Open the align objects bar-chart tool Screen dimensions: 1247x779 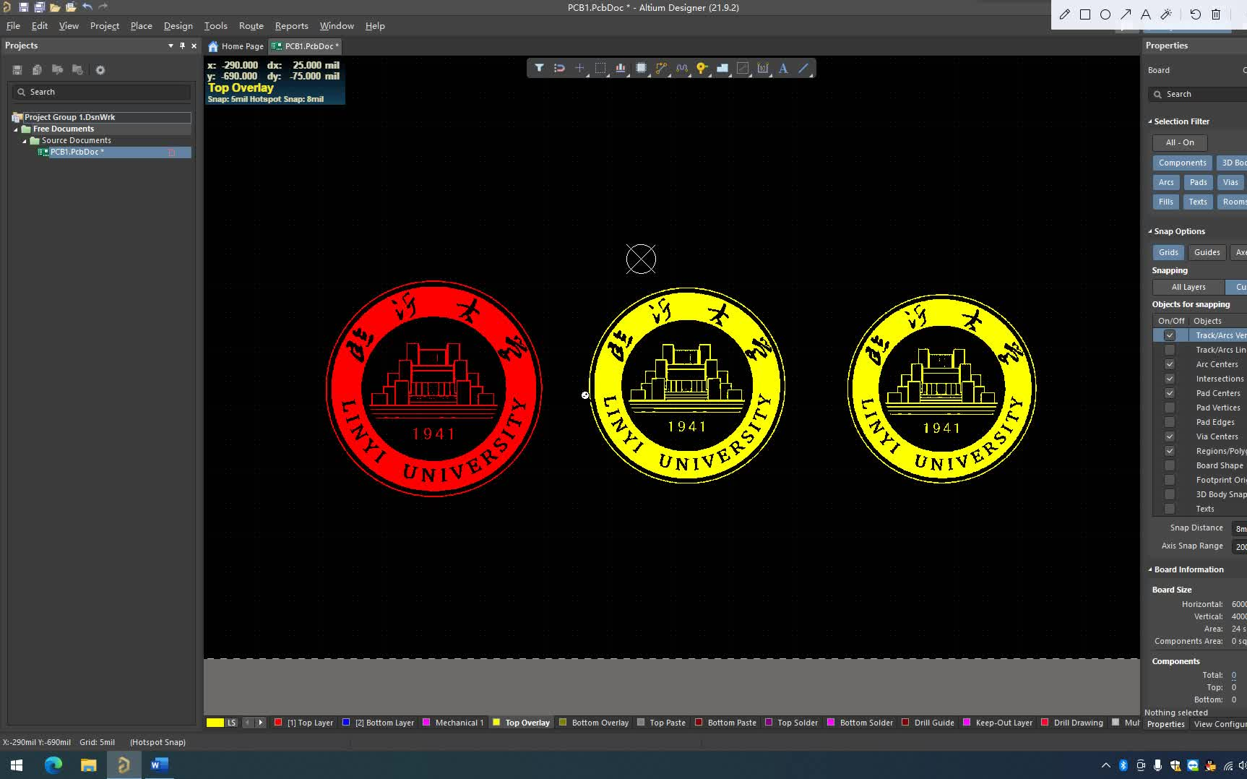620,68
